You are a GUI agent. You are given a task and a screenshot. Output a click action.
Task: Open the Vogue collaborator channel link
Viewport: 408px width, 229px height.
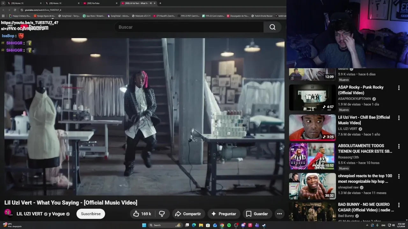point(58,214)
